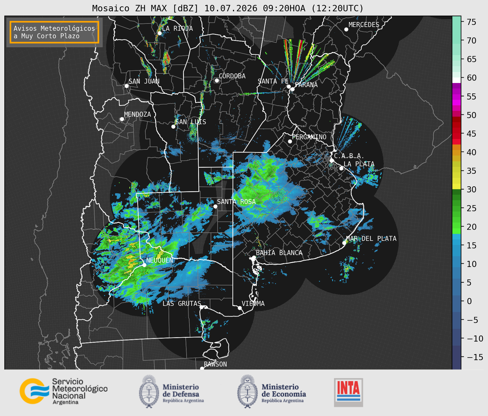Screen dimensions: 488x416
Task: Click the Mendoza city marker dot
Action: (122, 119)
